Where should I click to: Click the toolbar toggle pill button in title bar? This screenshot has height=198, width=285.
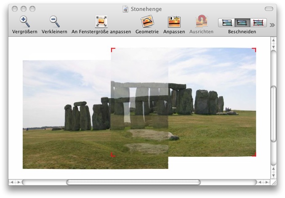pyautogui.click(x=269, y=9)
